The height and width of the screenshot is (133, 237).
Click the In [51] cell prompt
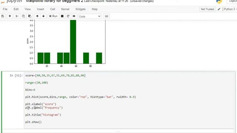click(x=16, y=75)
